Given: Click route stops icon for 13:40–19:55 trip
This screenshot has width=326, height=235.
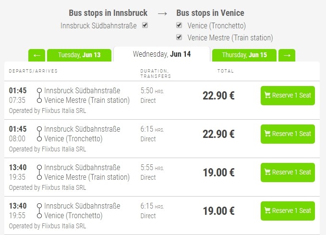Looking at the screenshot, I should point(39,210).
